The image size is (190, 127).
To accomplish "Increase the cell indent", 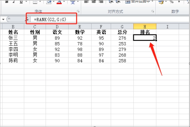I will [118, 2].
